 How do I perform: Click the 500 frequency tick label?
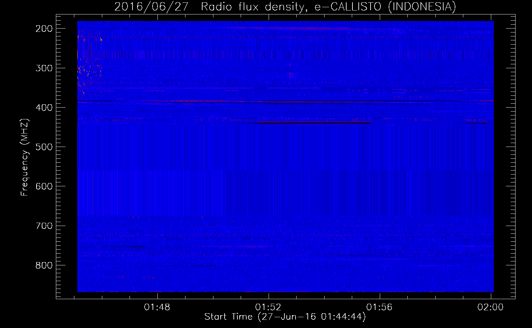point(44,147)
